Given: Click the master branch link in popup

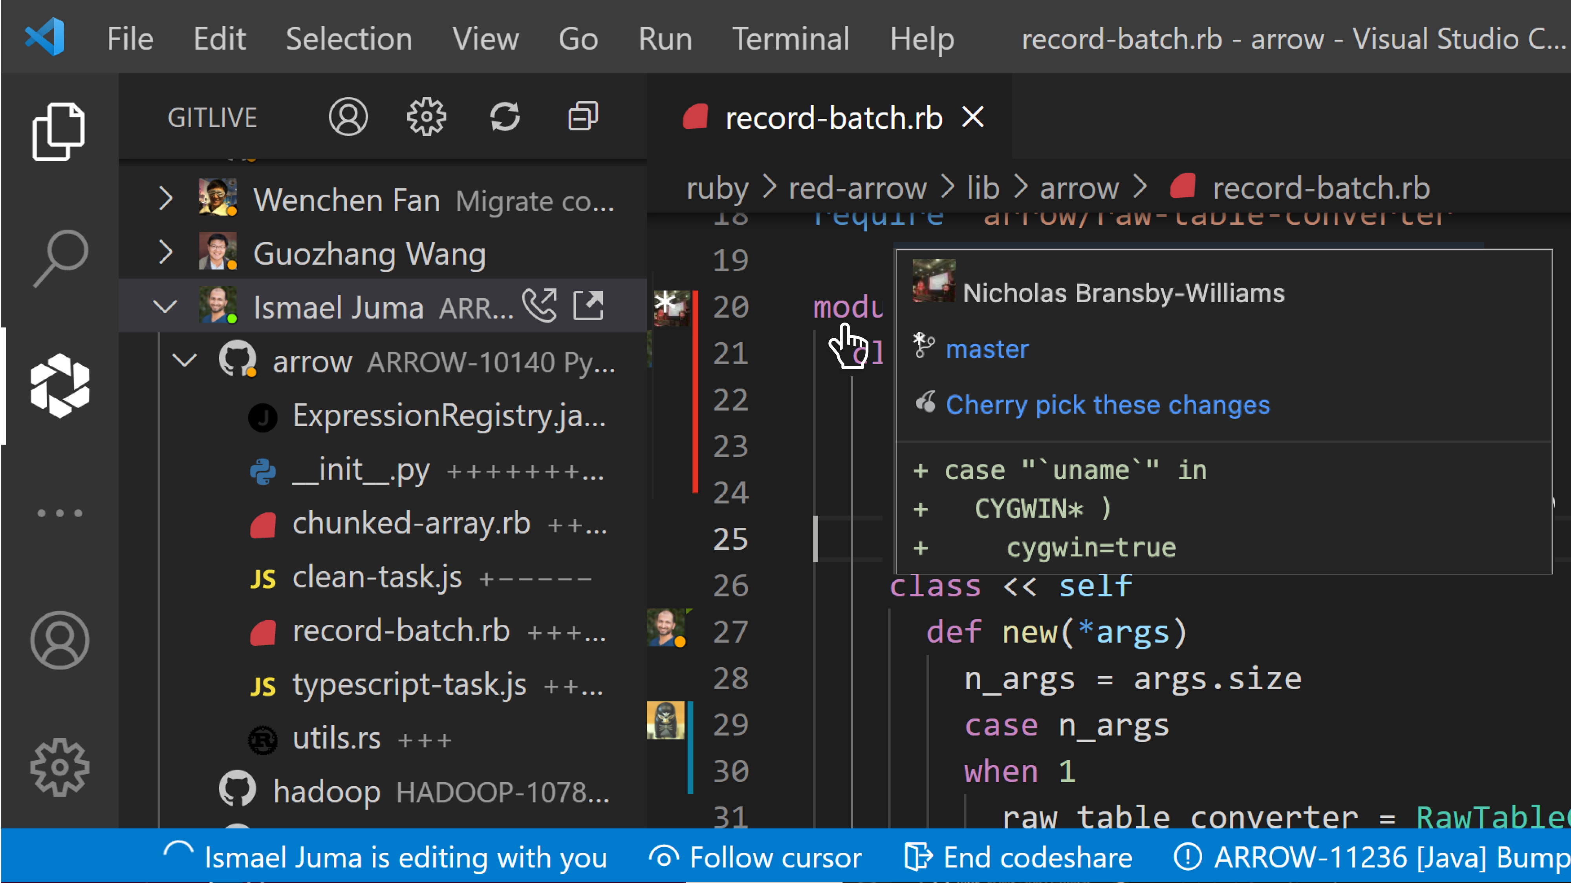Looking at the screenshot, I should [x=987, y=349].
